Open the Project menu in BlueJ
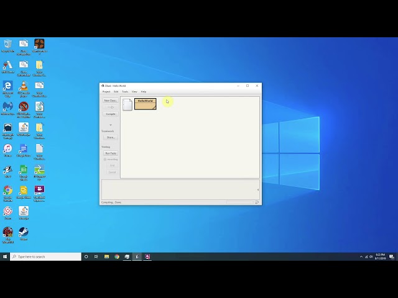This screenshot has width=398, height=298. pyautogui.click(x=106, y=92)
